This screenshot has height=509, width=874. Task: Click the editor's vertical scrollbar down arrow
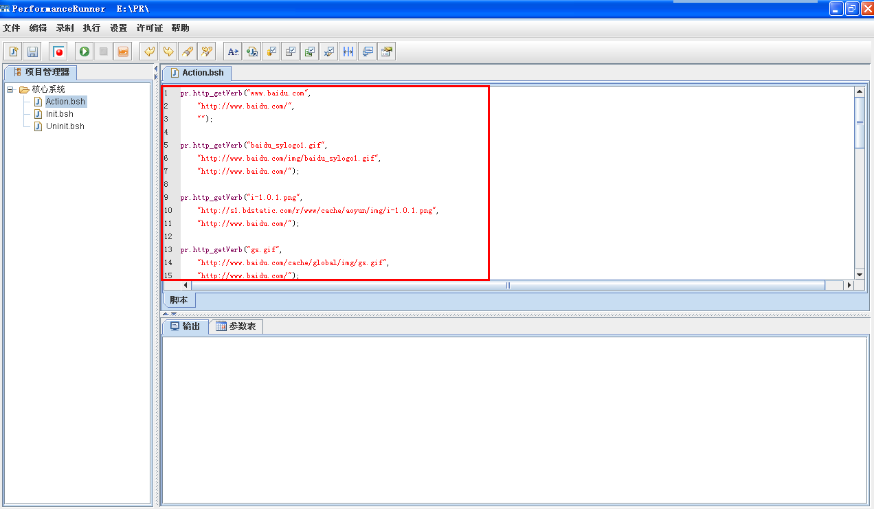tap(859, 273)
